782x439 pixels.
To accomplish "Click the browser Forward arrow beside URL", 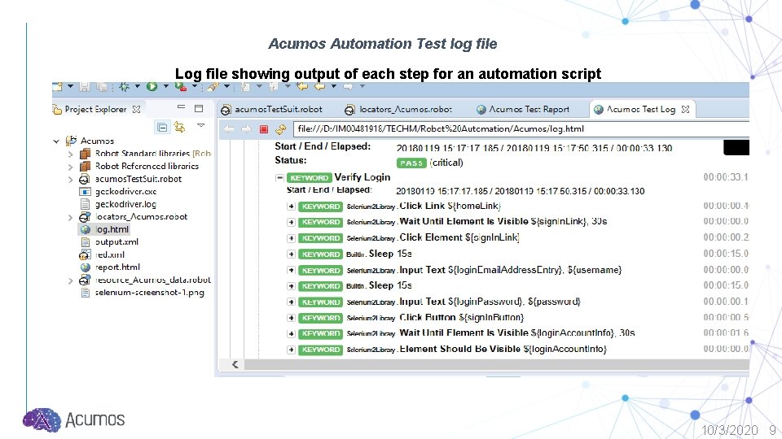I will click(x=246, y=129).
